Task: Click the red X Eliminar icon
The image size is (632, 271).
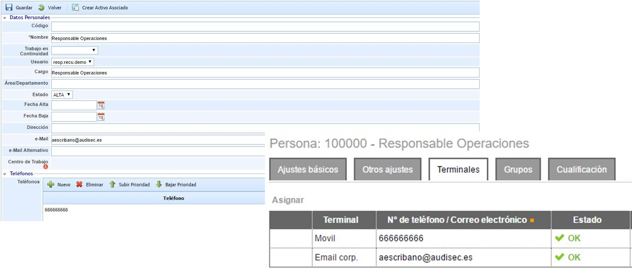Action: point(79,184)
